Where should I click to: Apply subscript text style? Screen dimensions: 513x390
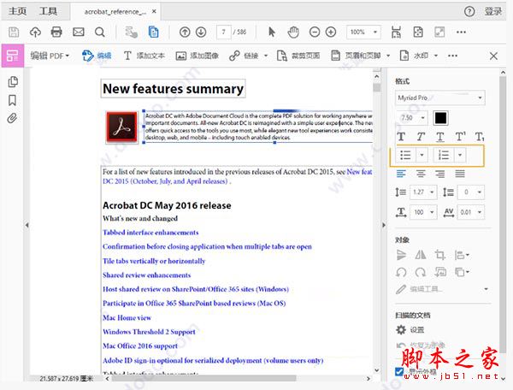[480, 137]
